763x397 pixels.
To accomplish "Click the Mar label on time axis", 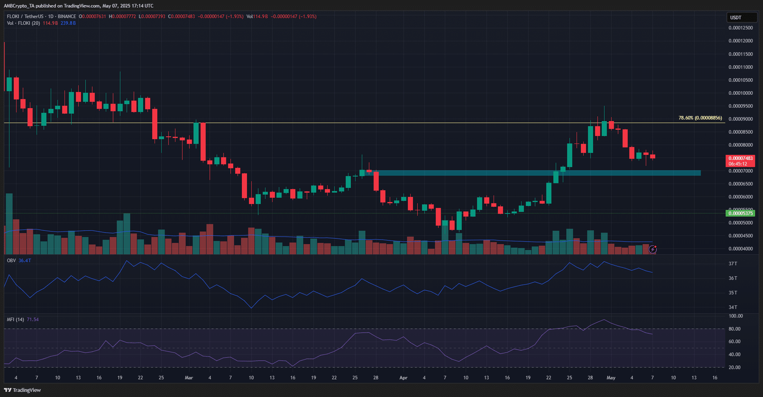I will pos(189,377).
